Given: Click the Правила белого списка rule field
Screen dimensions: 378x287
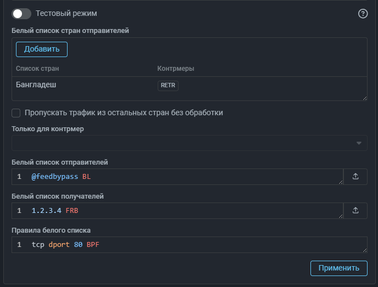Looking at the screenshot, I should point(190,245).
